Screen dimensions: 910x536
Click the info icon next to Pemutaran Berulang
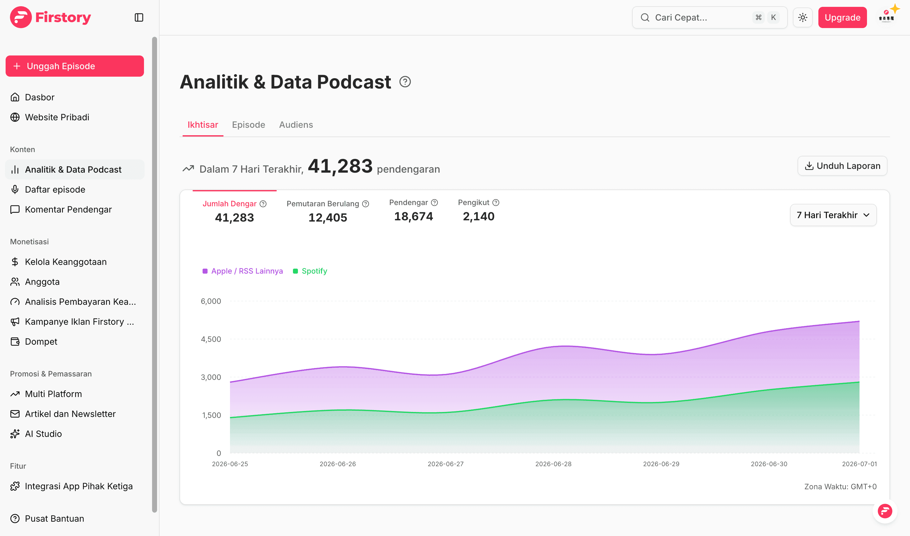pos(366,204)
